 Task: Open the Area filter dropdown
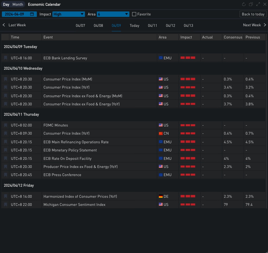[x=113, y=14]
